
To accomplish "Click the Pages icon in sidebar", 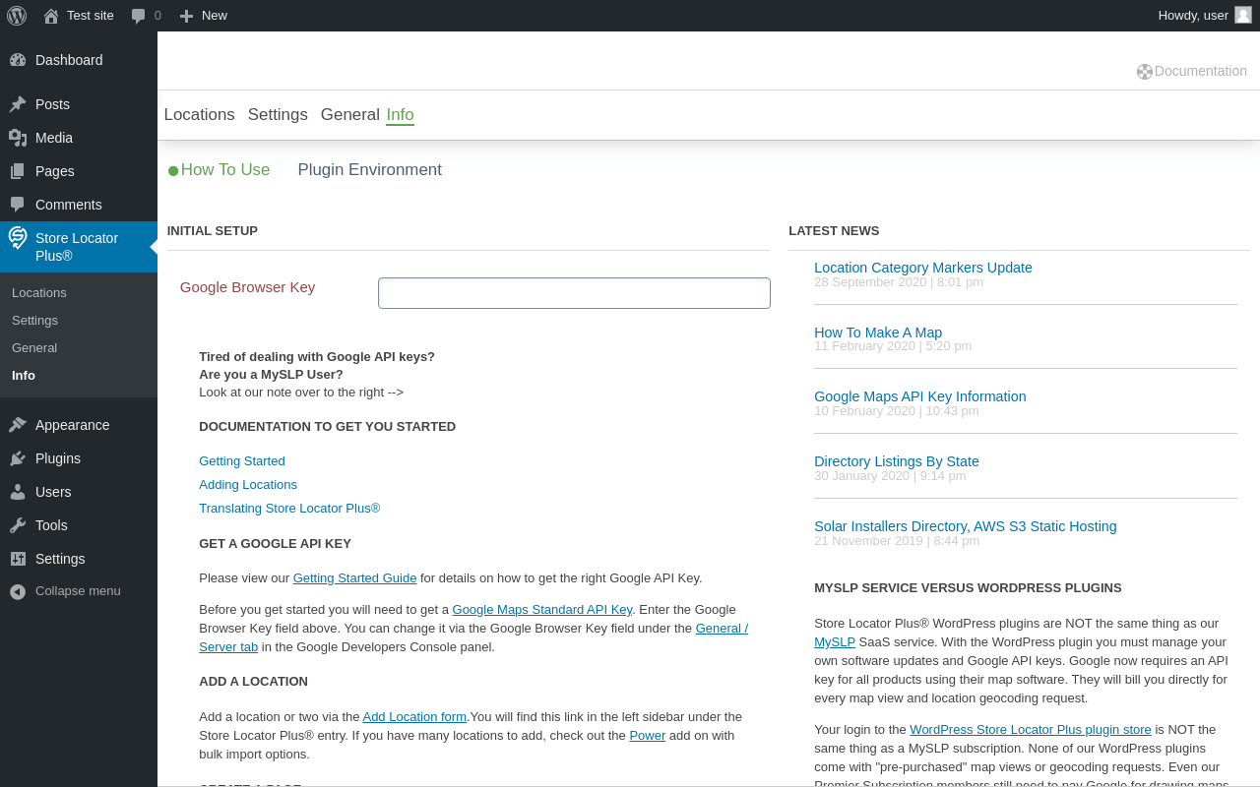I will (18, 171).
